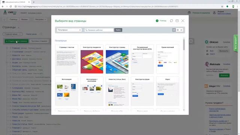Open the Chrome three-dot menu
Screen dimensions: 240x135
237,7
